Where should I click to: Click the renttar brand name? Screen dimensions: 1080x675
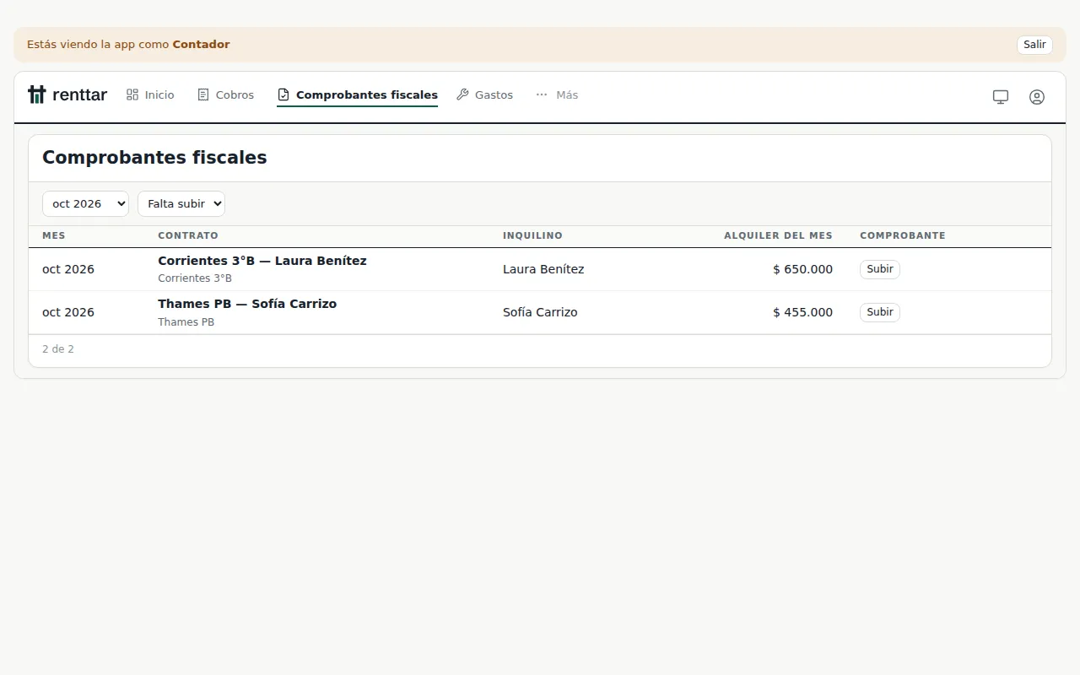click(79, 94)
